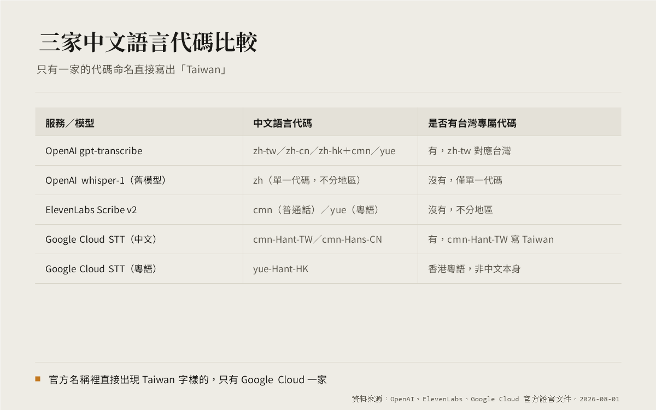Select the Google Cloud STT（中文）cell
The width and height of the screenshot is (656, 410).
[139, 239]
